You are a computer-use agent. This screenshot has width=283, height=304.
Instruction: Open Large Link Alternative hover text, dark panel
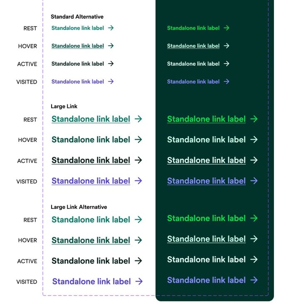207,239
